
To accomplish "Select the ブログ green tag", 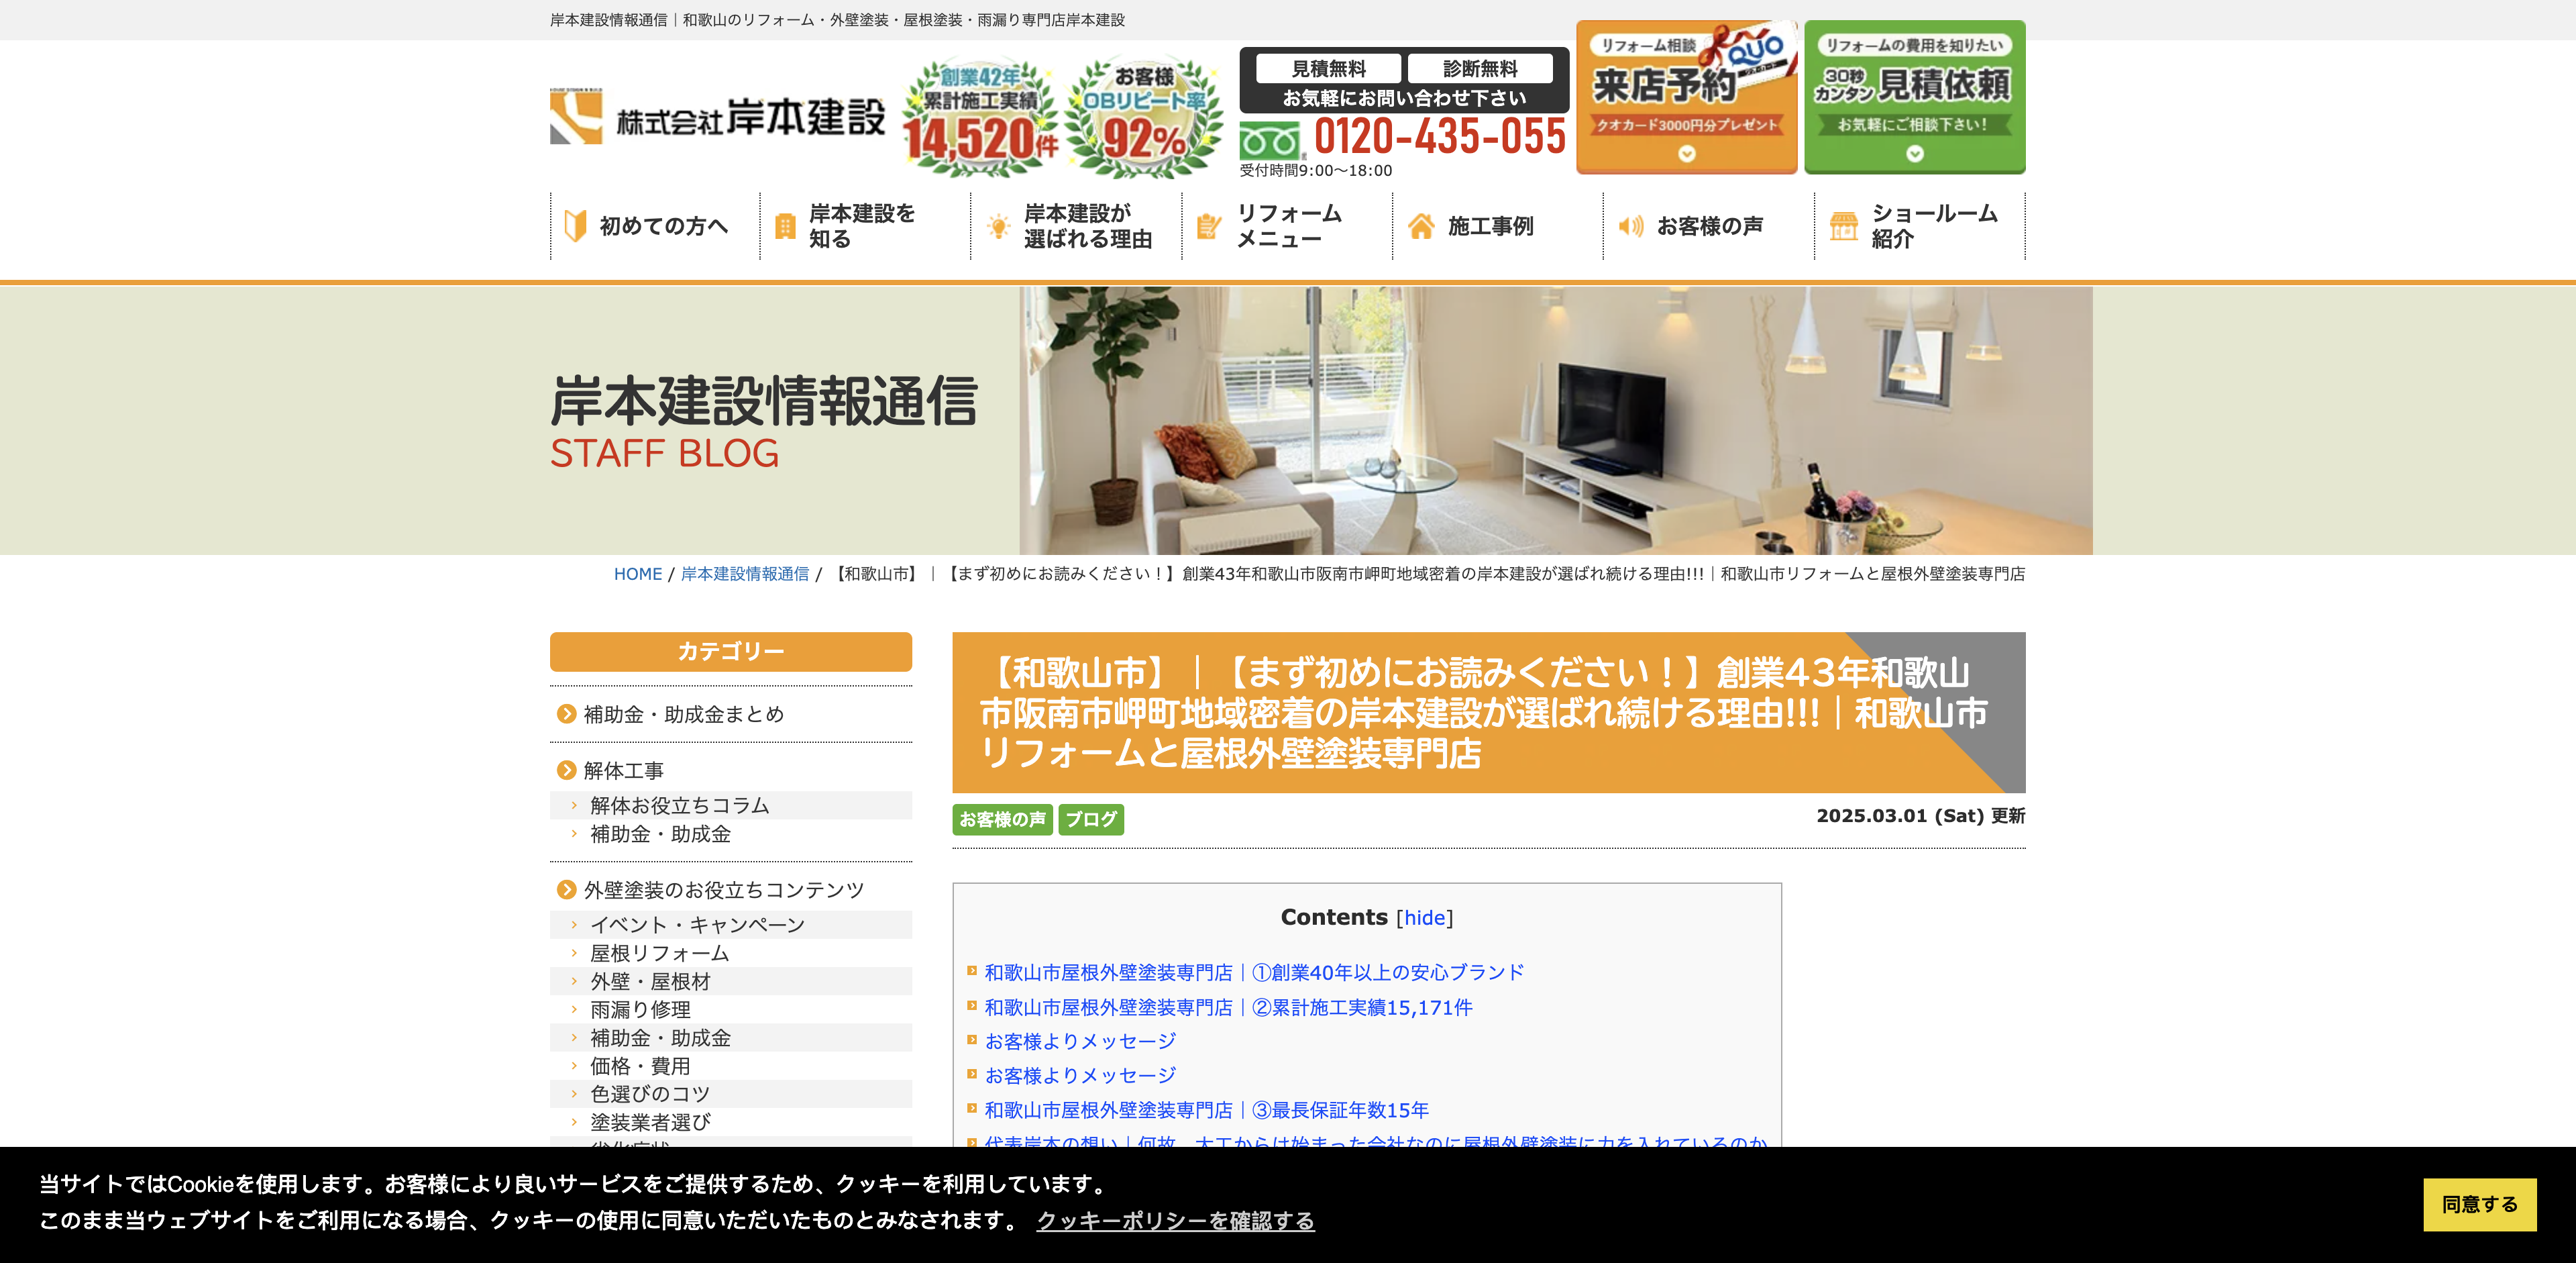I will click(1090, 819).
